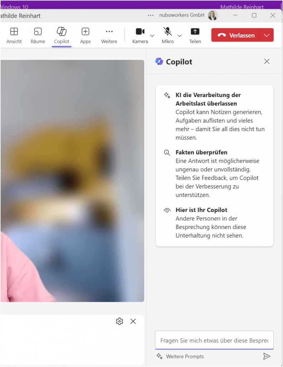Focus the Fragen Sie mich etwas input field
The width and height of the screenshot is (283, 367).
coord(214,340)
